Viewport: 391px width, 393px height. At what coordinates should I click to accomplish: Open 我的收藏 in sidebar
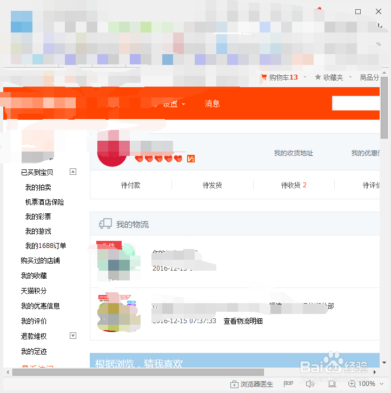(x=34, y=276)
